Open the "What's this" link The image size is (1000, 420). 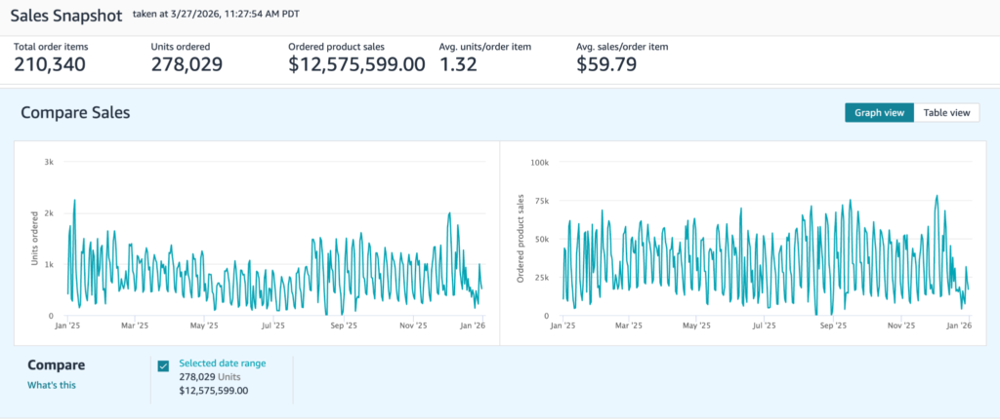point(51,385)
